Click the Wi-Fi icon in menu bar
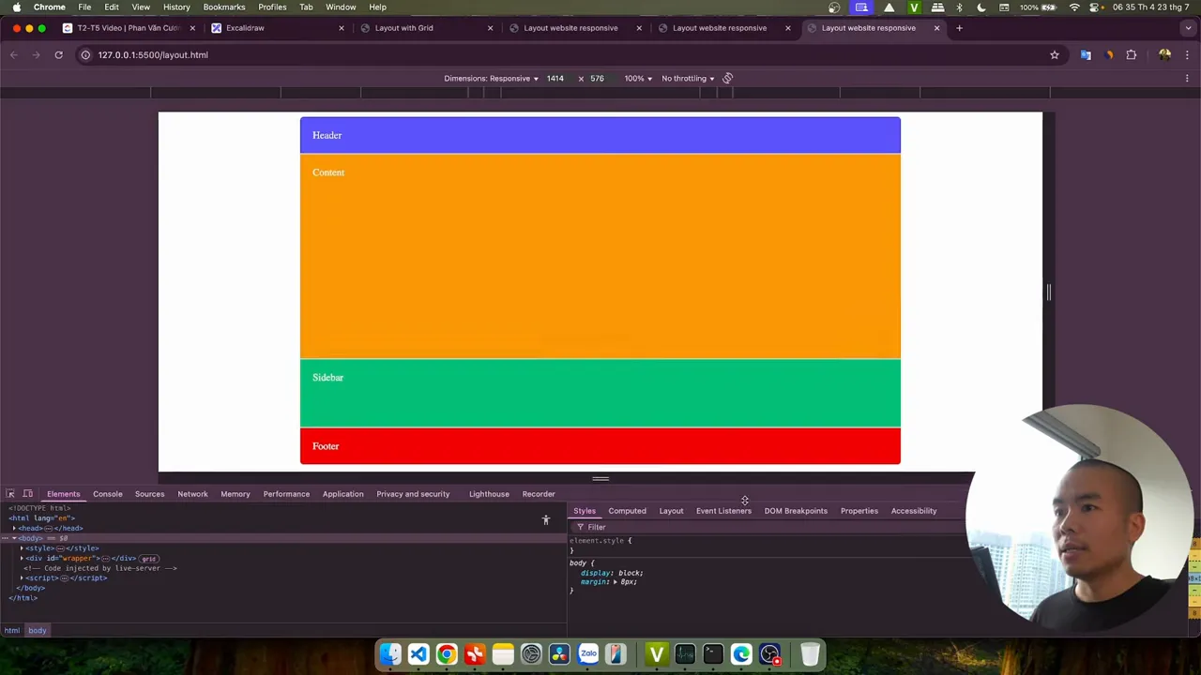This screenshot has height=675, width=1201. (1074, 7)
